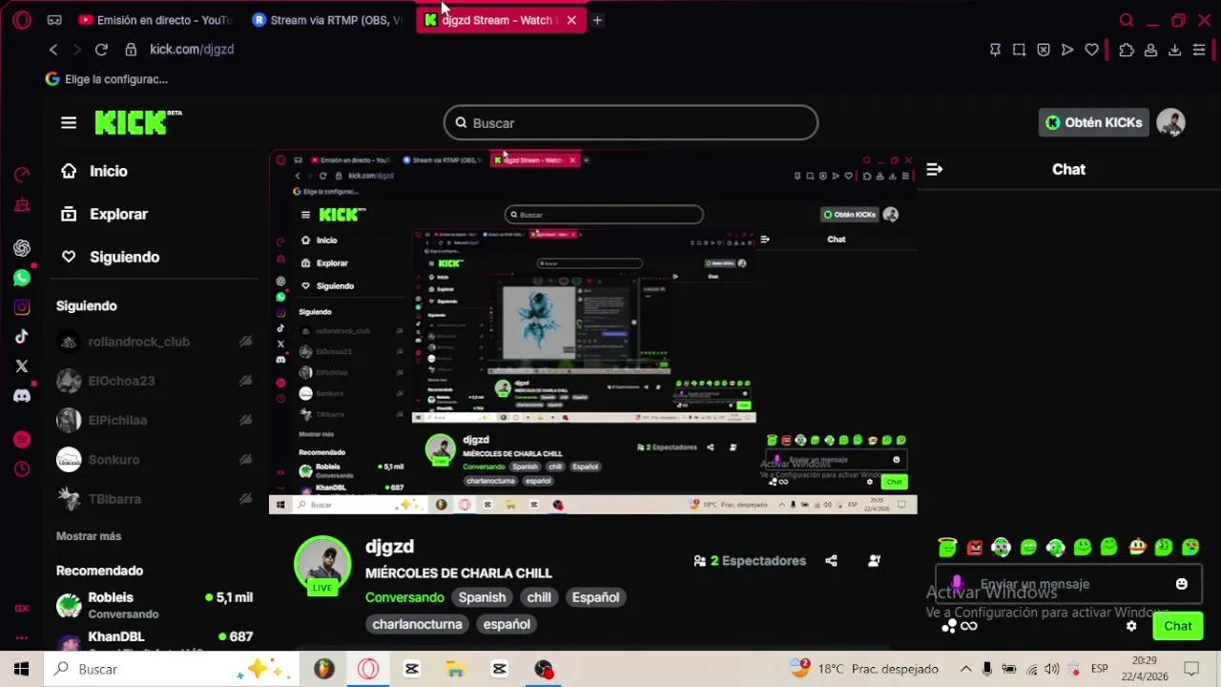
Task: Open the browser Extensions puzzle icon
Action: click(x=1127, y=50)
